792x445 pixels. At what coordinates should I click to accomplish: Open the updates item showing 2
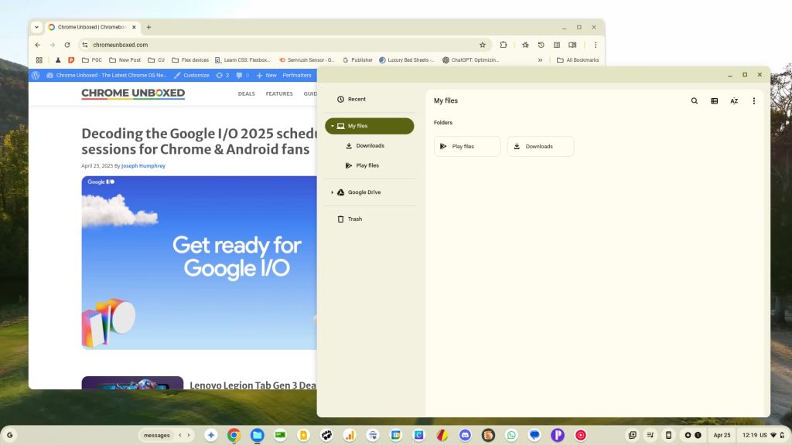click(x=223, y=75)
